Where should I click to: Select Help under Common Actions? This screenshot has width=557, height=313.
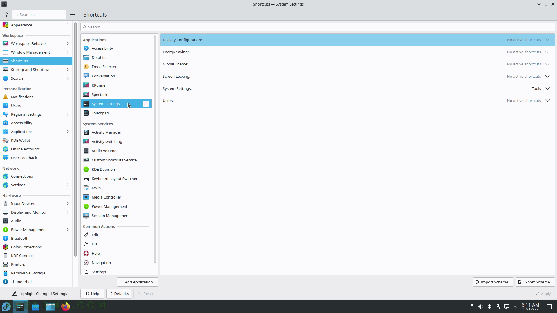pos(116,253)
